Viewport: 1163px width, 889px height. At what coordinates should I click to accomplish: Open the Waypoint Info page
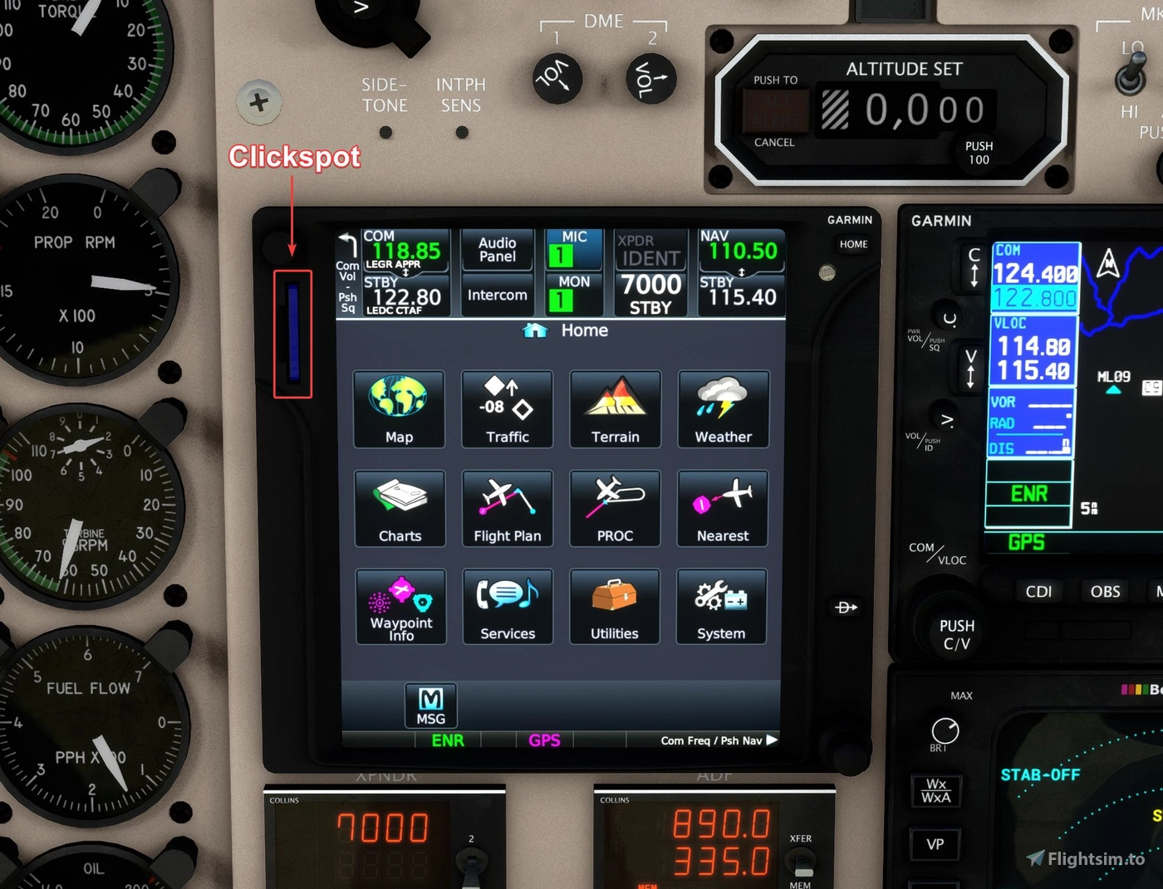[x=400, y=606]
